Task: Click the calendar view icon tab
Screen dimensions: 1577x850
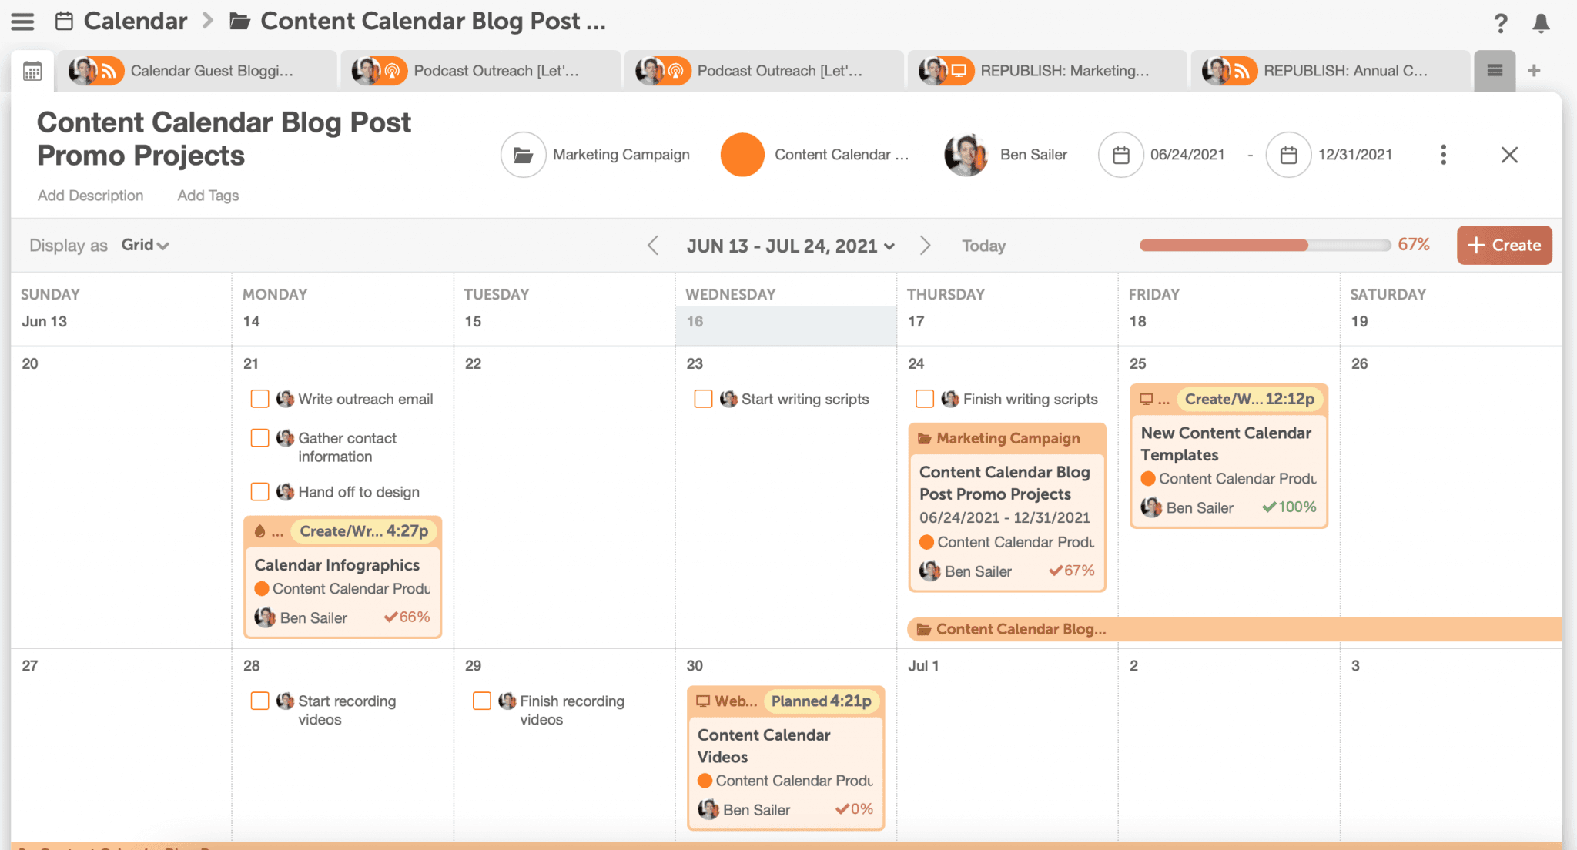Action: click(32, 72)
